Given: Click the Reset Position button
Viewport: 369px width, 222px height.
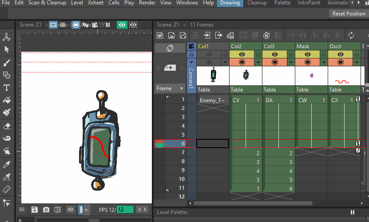Looking at the screenshot, I should (x=349, y=13).
